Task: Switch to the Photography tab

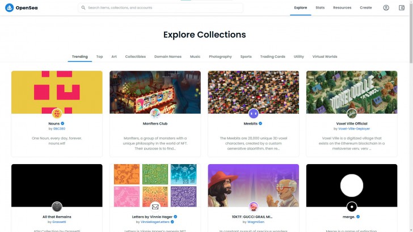Action: [x=220, y=57]
